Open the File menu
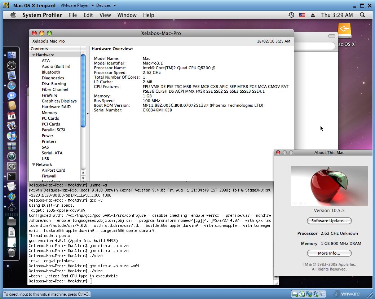Viewport: 375px width, 299px height. click(73, 15)
